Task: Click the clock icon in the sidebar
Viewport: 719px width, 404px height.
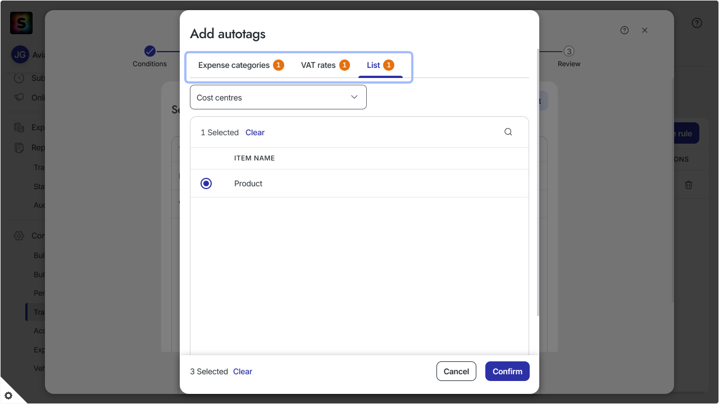Action: 19,78
